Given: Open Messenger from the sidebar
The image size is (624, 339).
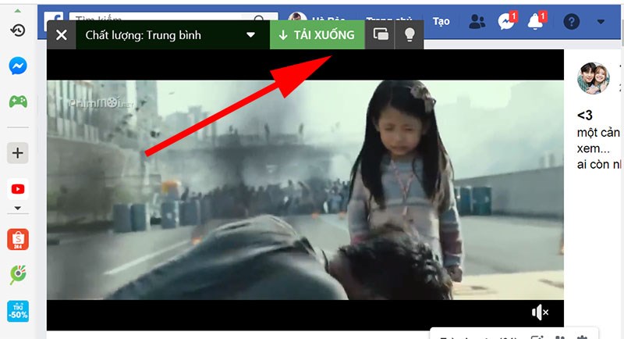Looking at the screenshot, I should click(18, 66).
